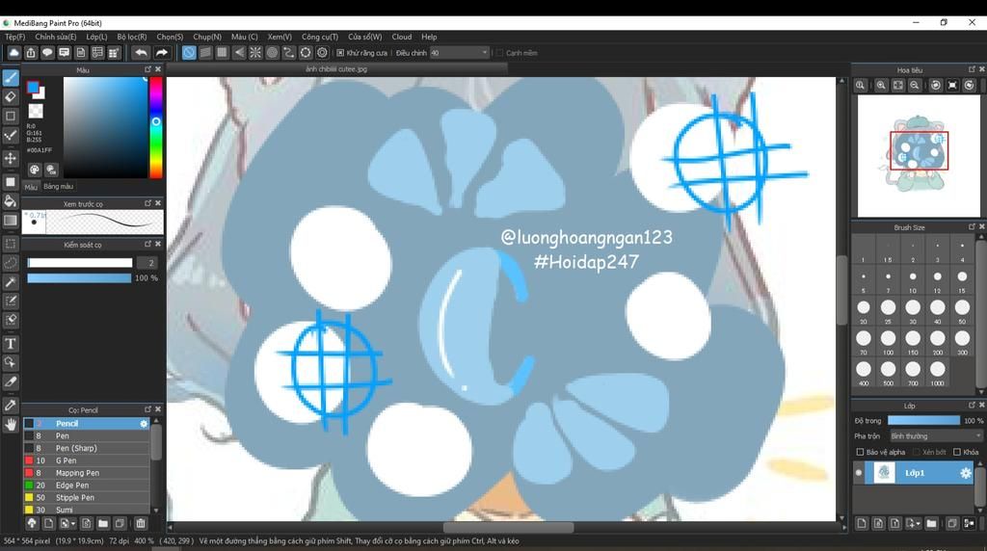Select the Eraser tool
Image resolution: width=987 pixels, height=551 pixels.
pyautogui.click(x=11, y=97)
